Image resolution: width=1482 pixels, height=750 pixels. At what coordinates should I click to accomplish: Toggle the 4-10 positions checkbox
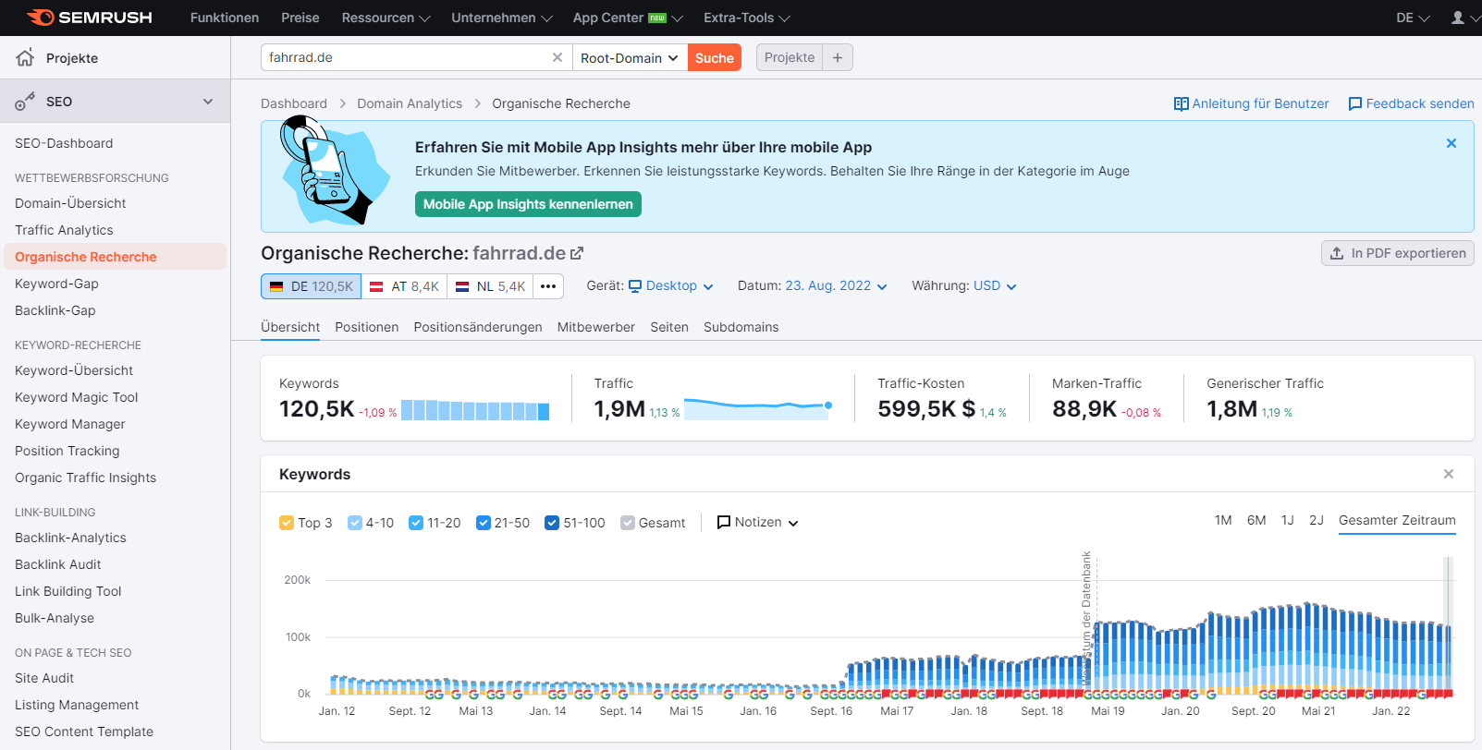[x=355, y=523]
